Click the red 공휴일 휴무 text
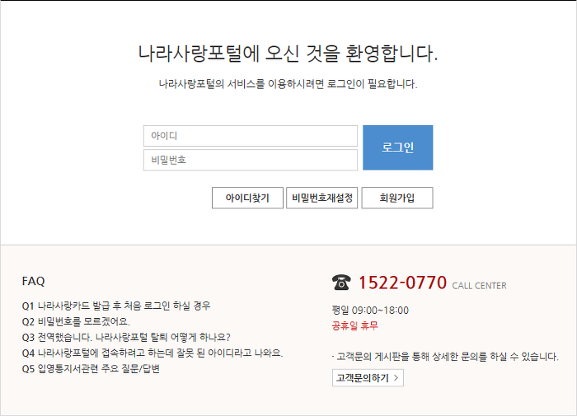This screenshot has height=416, width=577. [354, 326]
